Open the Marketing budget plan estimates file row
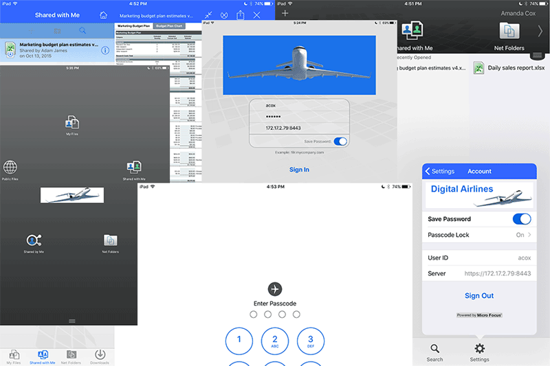The height and width of the screenshot is (366, 550). [x=57, y=50]
